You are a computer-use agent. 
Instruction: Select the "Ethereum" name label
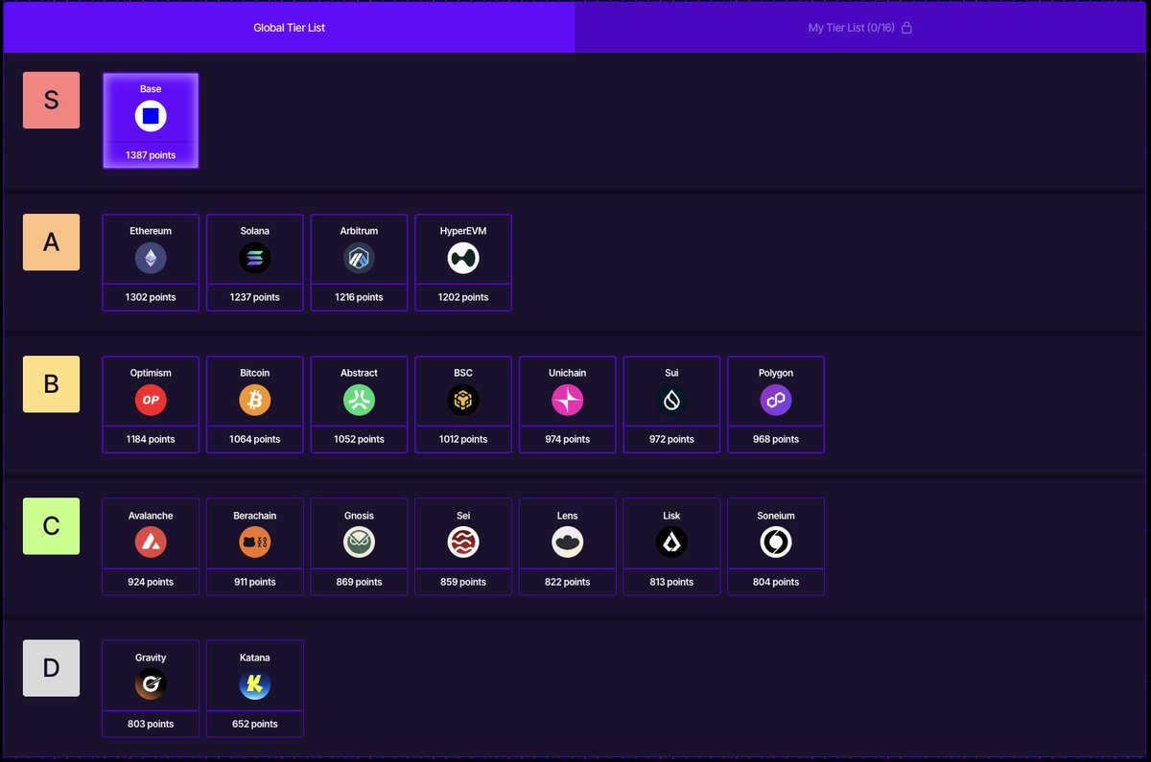coord(151,231)
